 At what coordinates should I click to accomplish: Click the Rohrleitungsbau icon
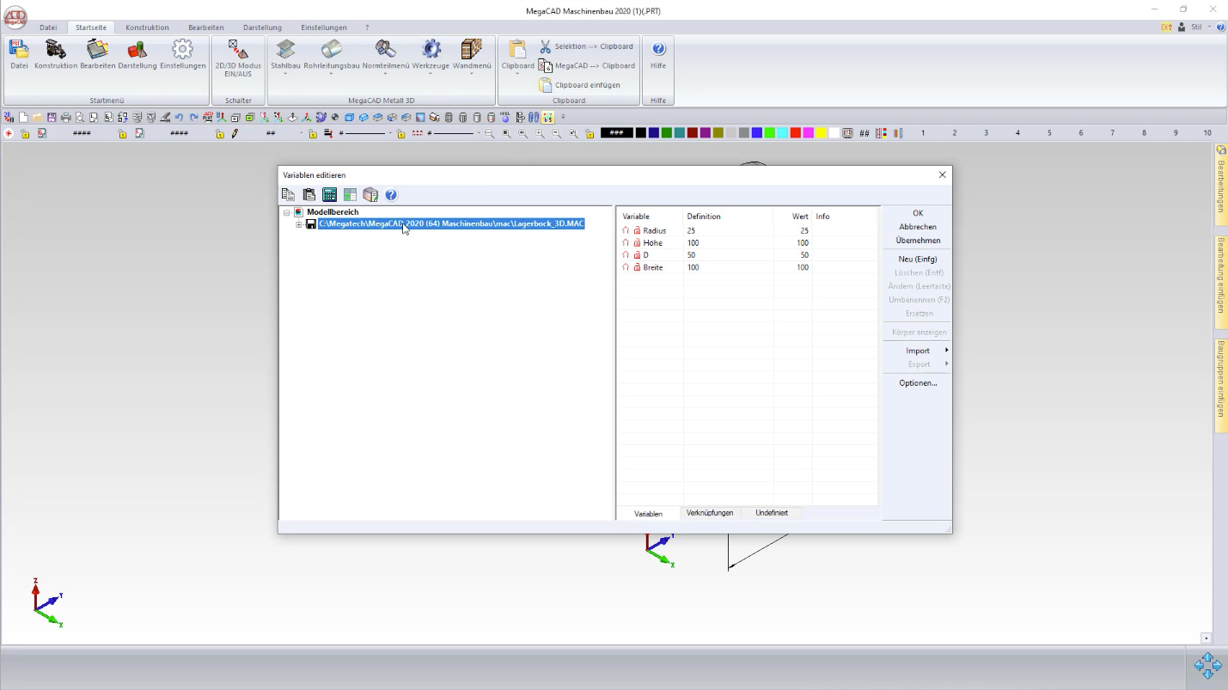point(331,50)
